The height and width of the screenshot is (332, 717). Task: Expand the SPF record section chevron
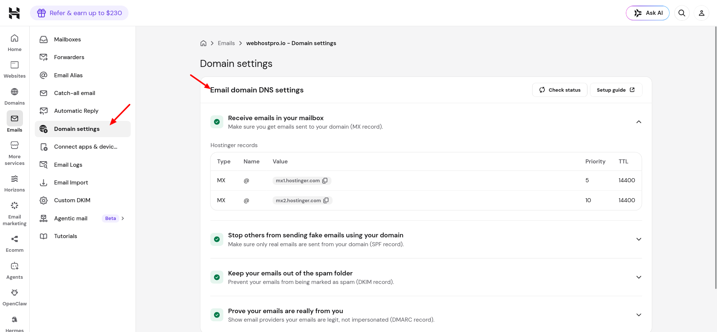tap(639, 239)
